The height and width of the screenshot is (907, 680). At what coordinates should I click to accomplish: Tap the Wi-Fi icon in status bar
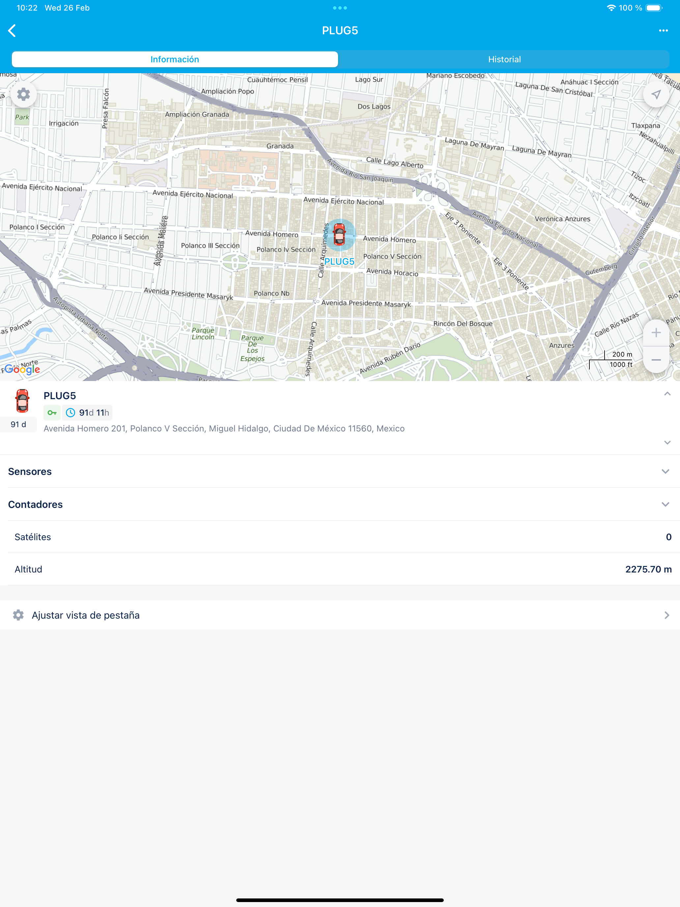tap(611, 8)
